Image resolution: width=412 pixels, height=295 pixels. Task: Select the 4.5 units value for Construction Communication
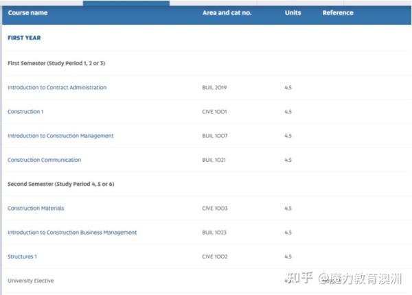tap(288, 160)
